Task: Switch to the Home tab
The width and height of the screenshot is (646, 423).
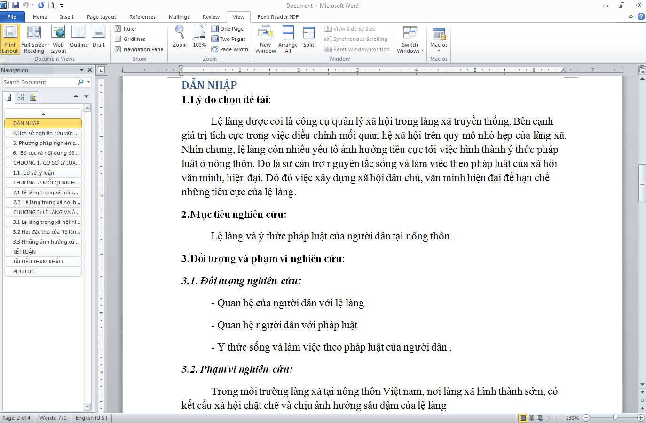Action: (40, 17)
